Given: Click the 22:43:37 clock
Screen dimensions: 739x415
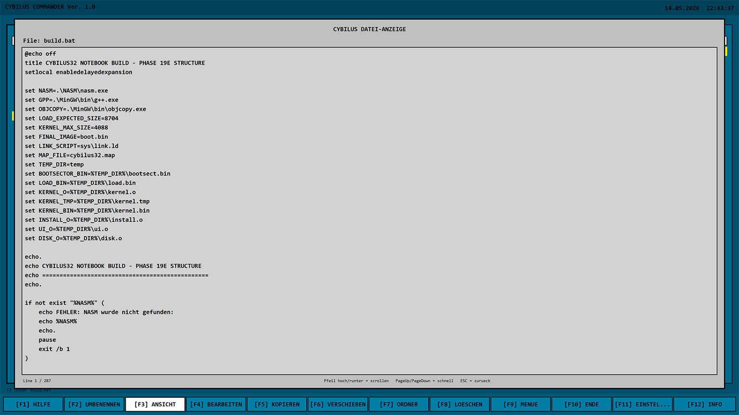Looking at the screenshot, I should click(x=720, y=8).
